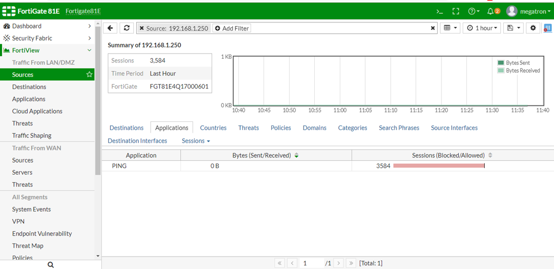Open the table view type dropdown
Image resolution: width=554 pixels, height=269 pixels.
[450, 28]
